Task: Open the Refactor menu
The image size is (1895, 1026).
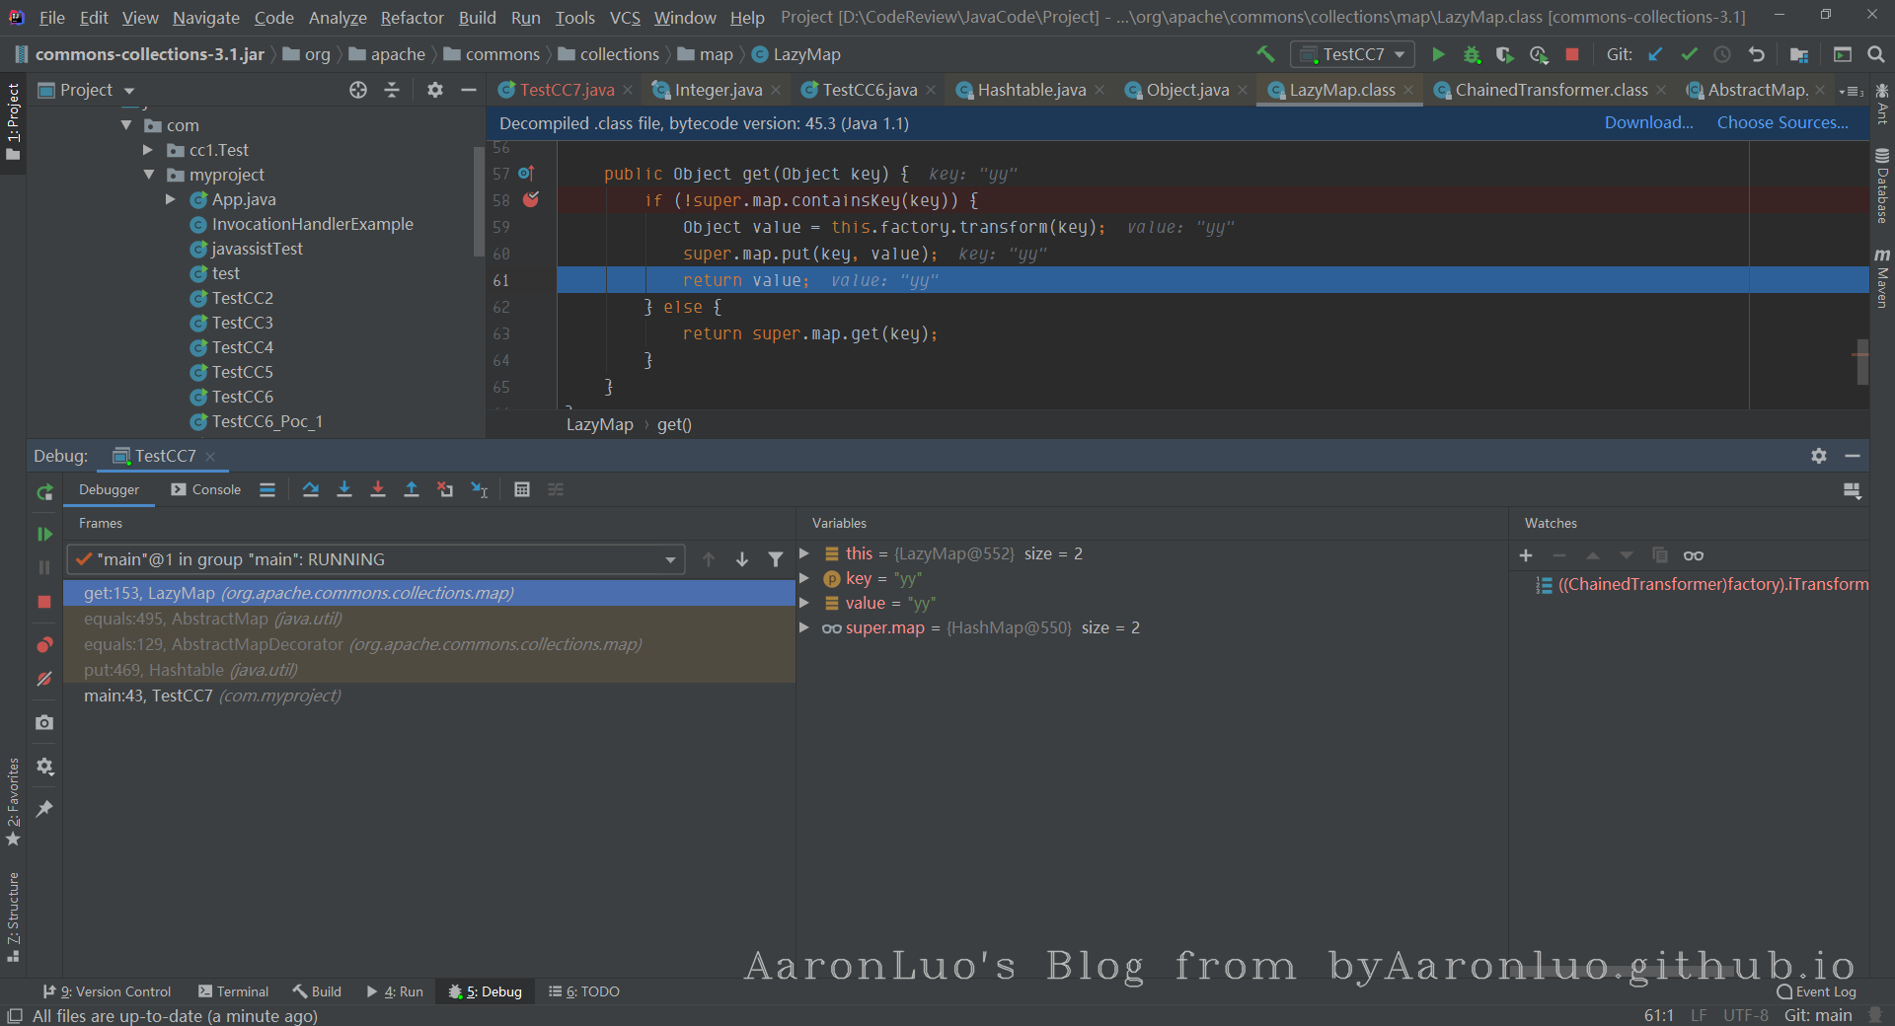Action: pos(412,18)
